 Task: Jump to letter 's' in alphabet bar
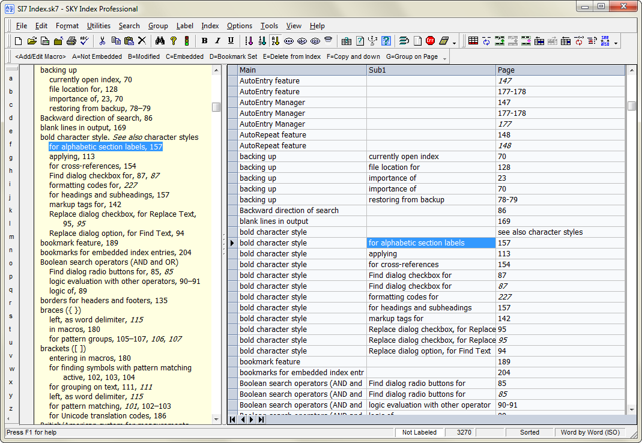11,316
